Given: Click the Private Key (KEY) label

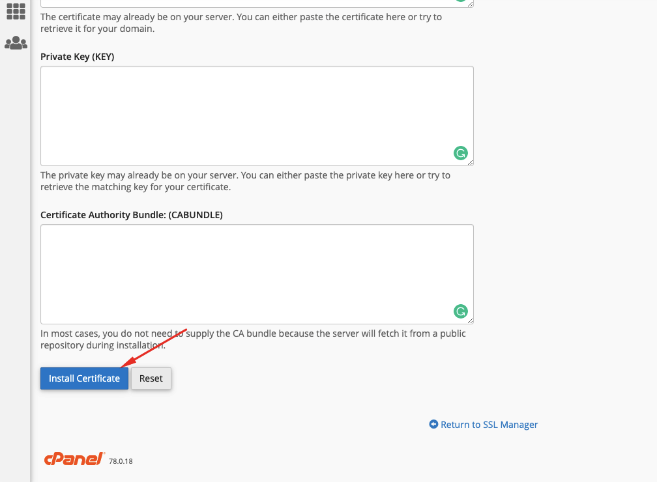Looking at the screenshot, I should (77, 57).
